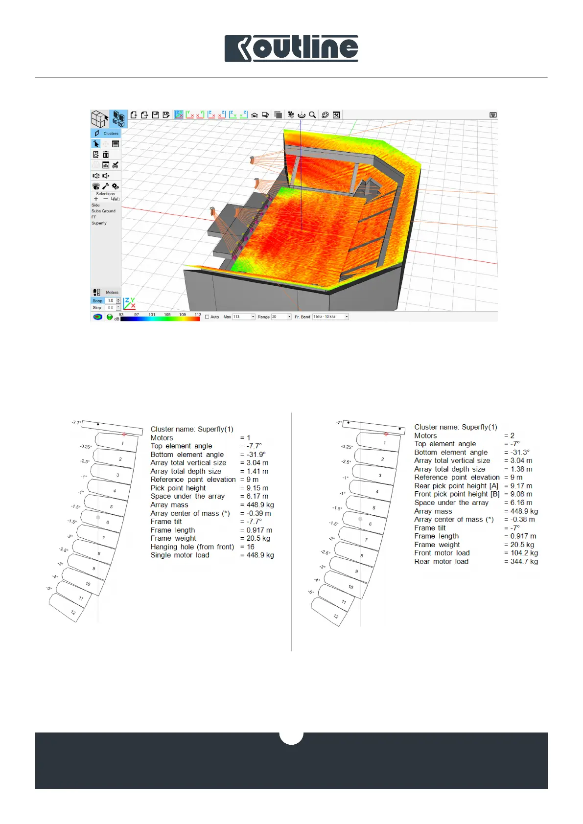Select the Z-Y plane view pair
Viewport: 583px width, 824px height.
(x=238, y=114)
